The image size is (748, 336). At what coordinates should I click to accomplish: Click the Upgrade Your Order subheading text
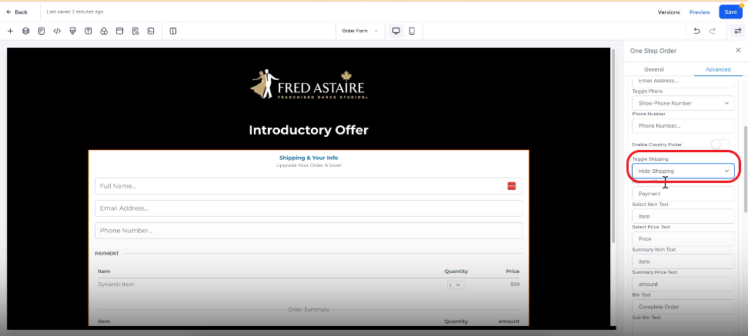click(309, 165)
